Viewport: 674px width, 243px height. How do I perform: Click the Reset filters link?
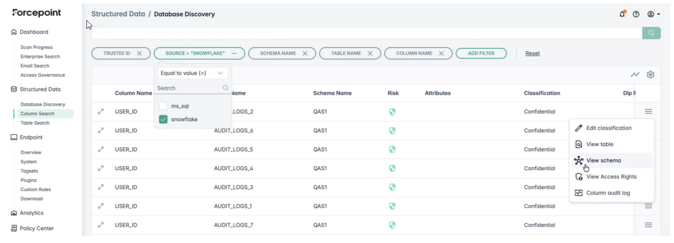(x=532, y=53)
